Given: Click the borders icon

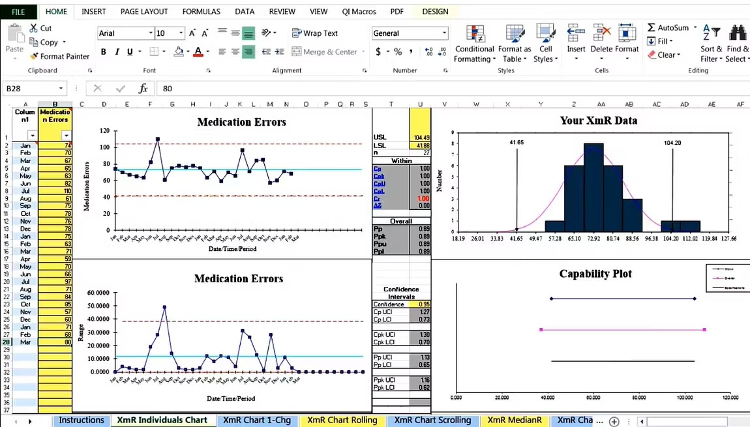Looking at the screenshot, I should click(154, 52).
